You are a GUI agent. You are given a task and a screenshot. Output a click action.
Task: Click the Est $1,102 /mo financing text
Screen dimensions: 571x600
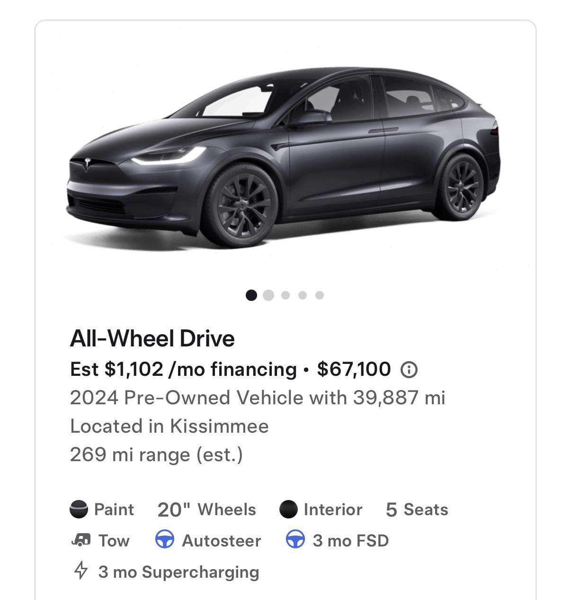point(183,369)
